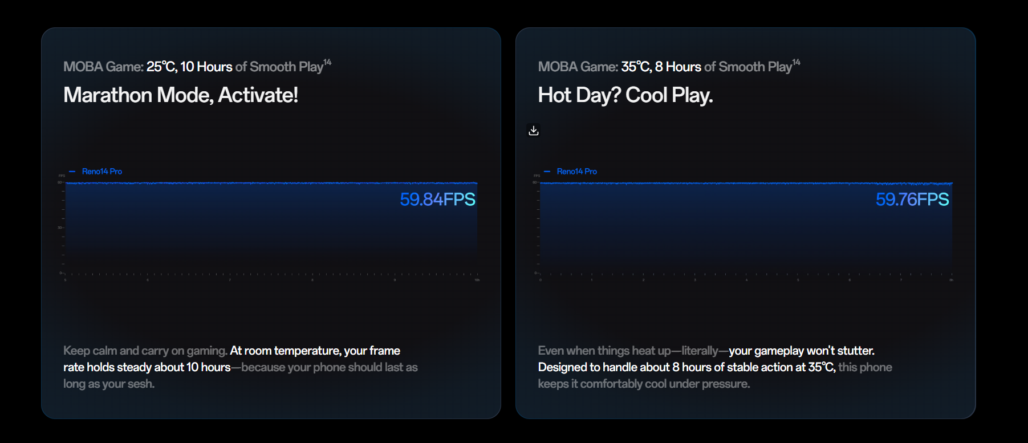Click the blue legend dash beside left Reno14 Pro
This screenshot has width=1028, height=443.
72,171
